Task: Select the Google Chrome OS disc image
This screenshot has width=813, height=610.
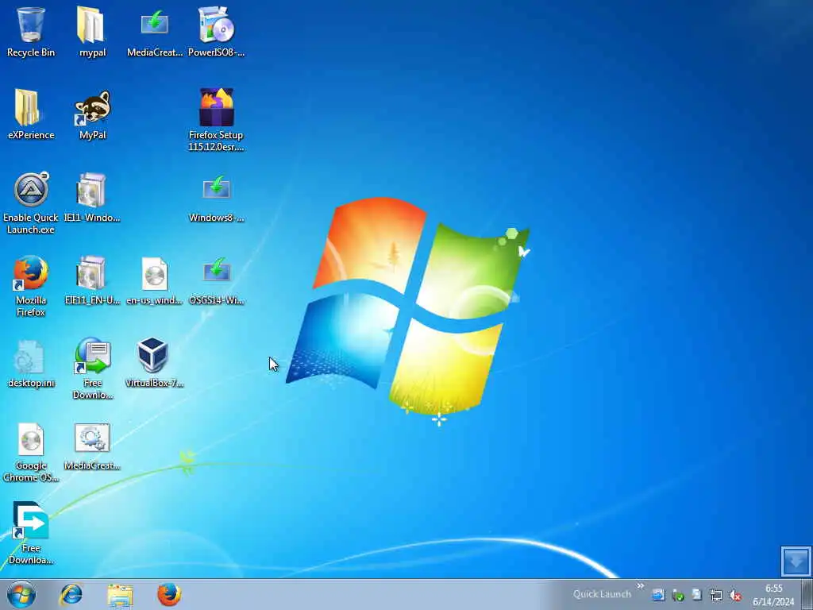Action: click(31, 451)
